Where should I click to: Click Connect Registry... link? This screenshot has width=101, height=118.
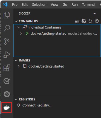coord(37,105)
